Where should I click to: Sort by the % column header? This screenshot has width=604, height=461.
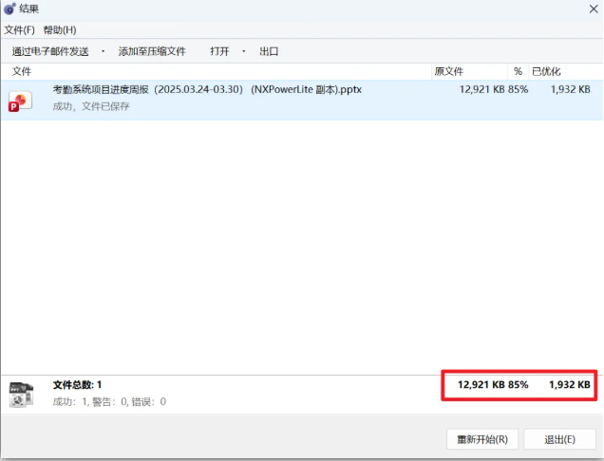point(518,71)
